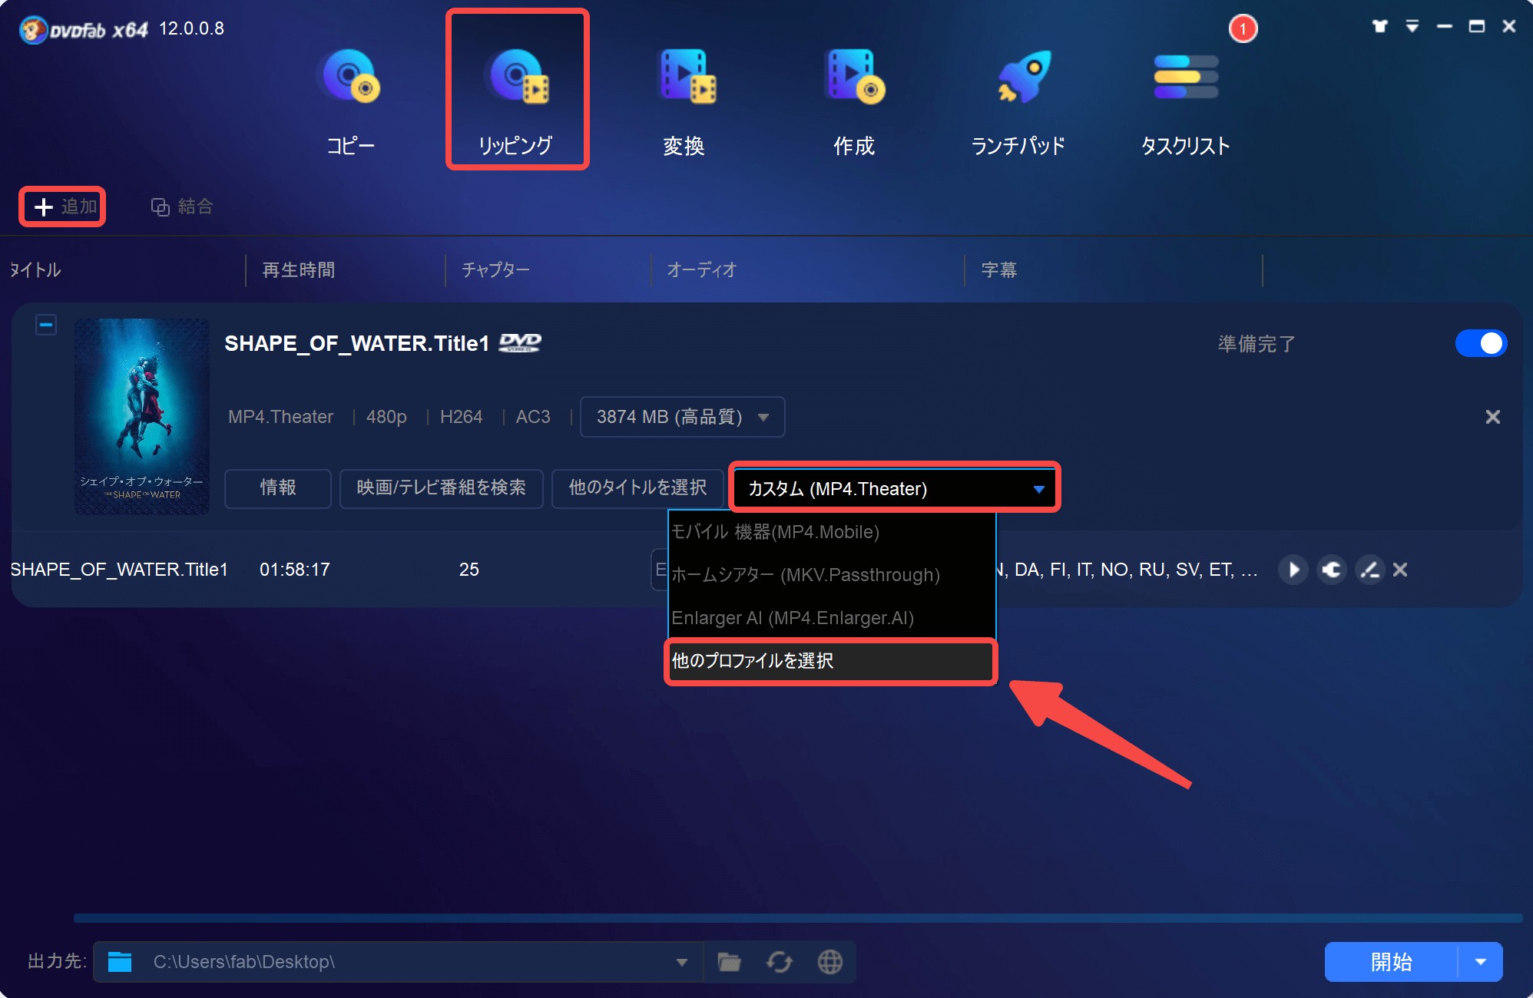Image resolution: width=1533 pixels, height=998 pixels.
Task: Click the red notification badge
Action: (1243, 29)
